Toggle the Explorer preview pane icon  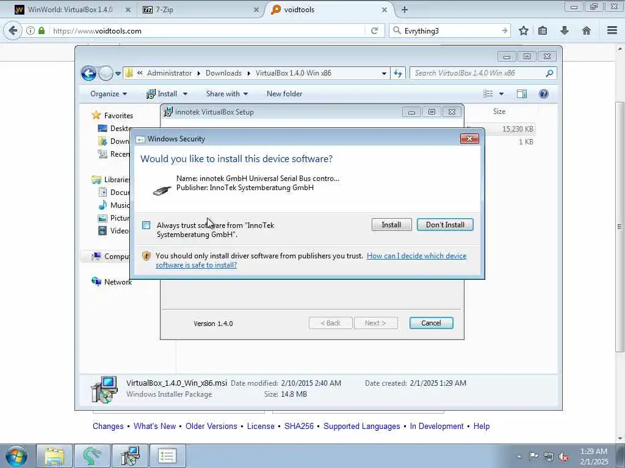click(521, 94)
